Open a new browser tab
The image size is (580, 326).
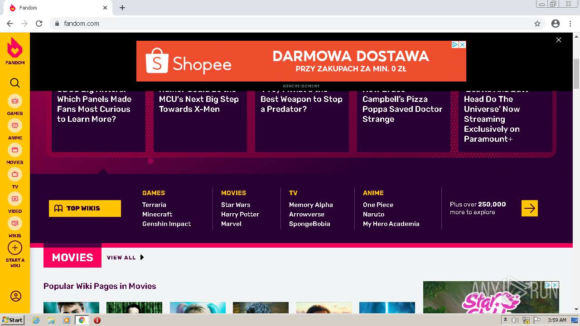tap(122, 8)
